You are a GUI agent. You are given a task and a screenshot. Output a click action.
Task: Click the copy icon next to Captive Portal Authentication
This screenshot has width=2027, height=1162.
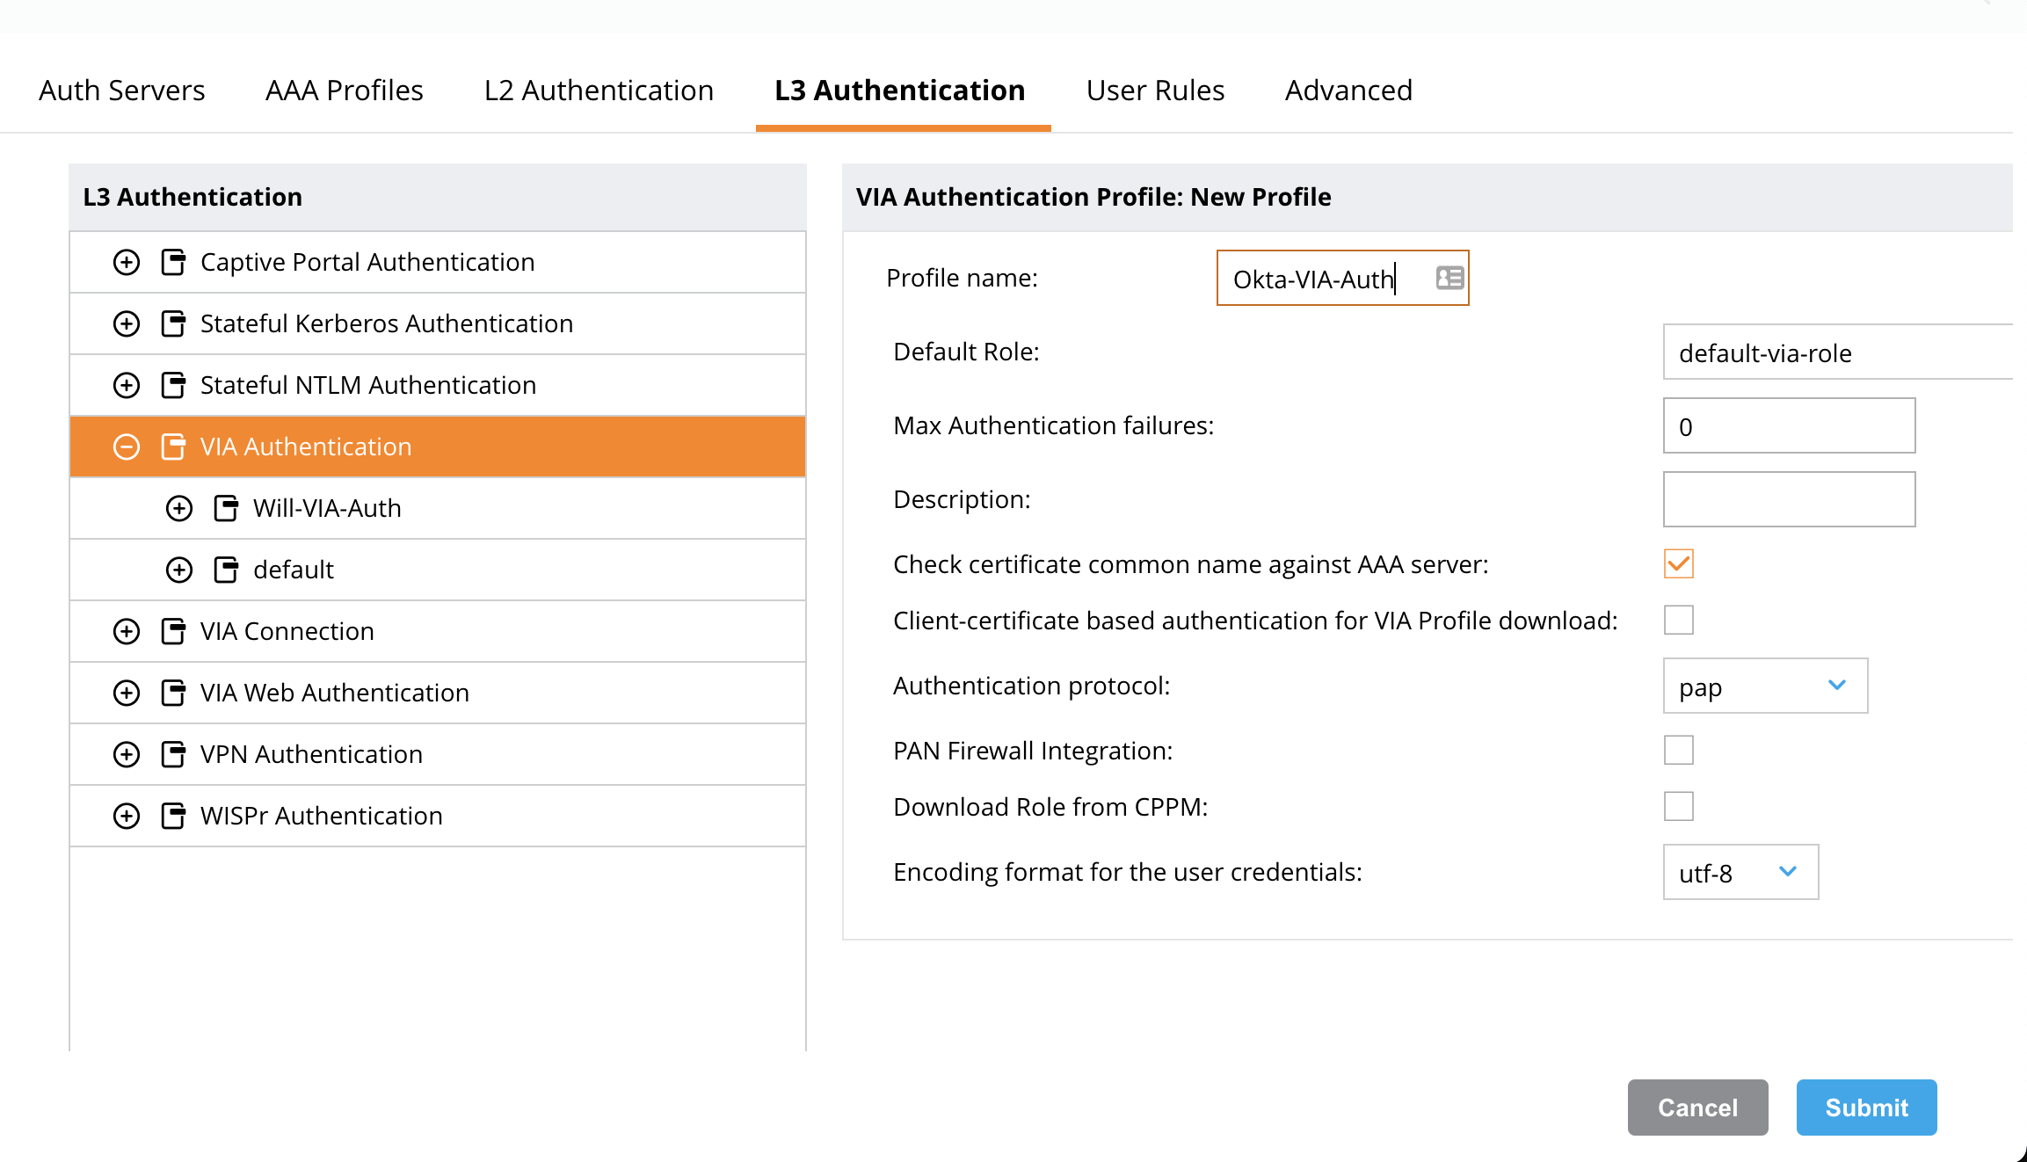click(x=172, y=261)
